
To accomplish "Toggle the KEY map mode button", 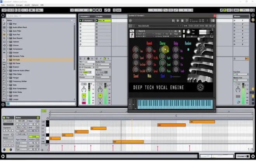I will (229, 10).
